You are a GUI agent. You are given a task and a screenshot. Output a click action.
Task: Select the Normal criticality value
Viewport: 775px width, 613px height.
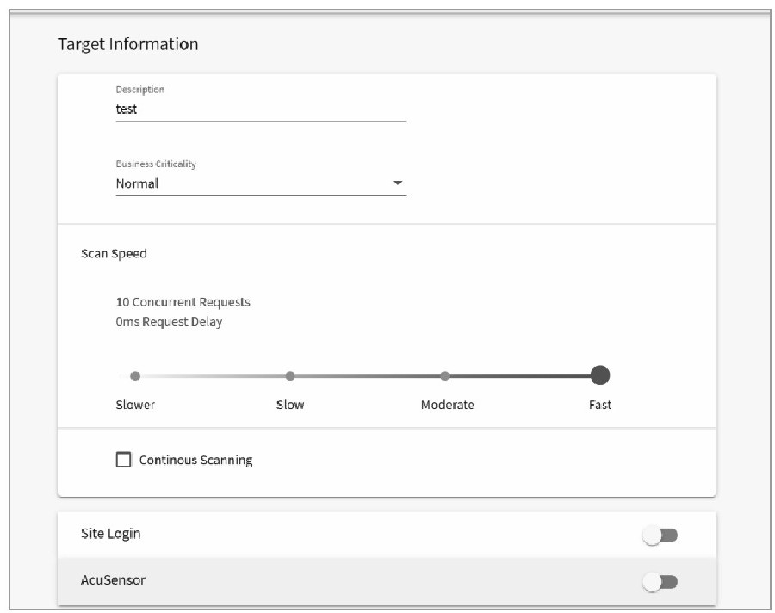(x=137, y=183)
